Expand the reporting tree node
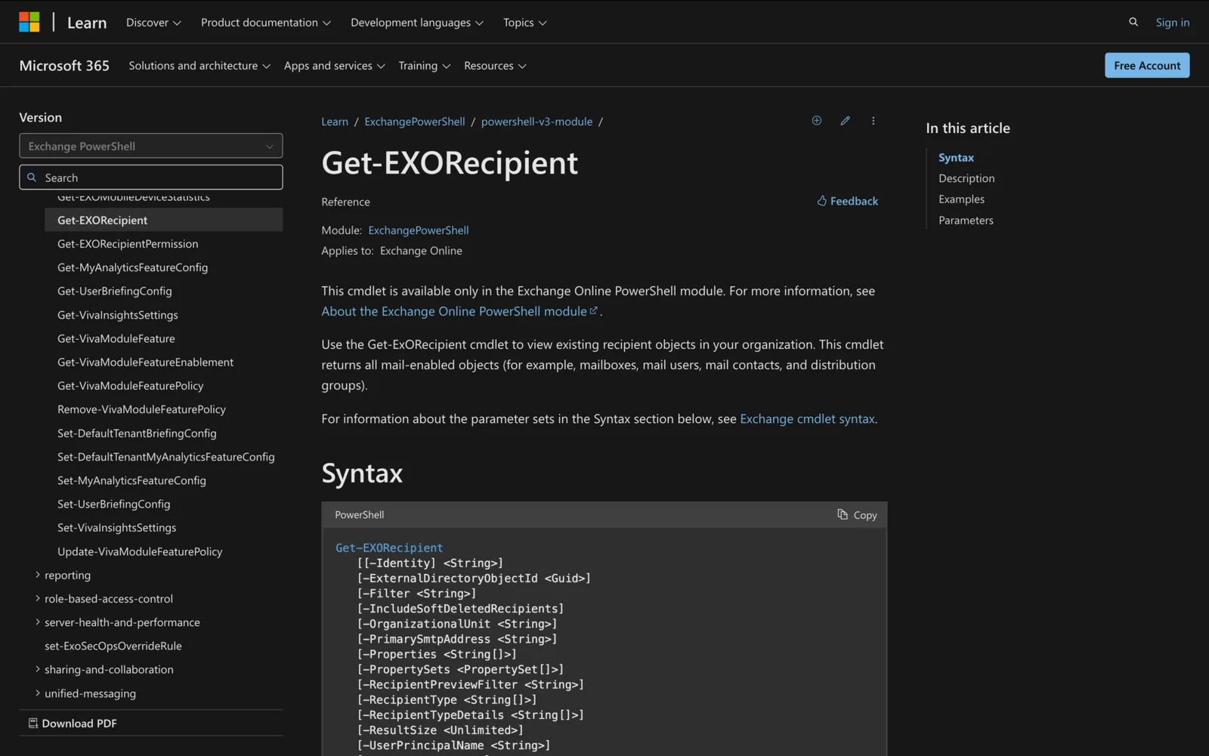Image resolution: width=1209 pixels, height=756 pixels. [x=38, y=575]
